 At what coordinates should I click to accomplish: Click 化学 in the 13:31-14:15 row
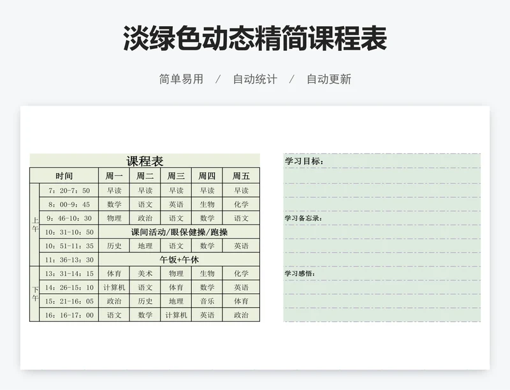tap(241, 274)
